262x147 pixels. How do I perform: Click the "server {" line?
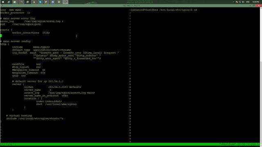(x=18, y=84)
